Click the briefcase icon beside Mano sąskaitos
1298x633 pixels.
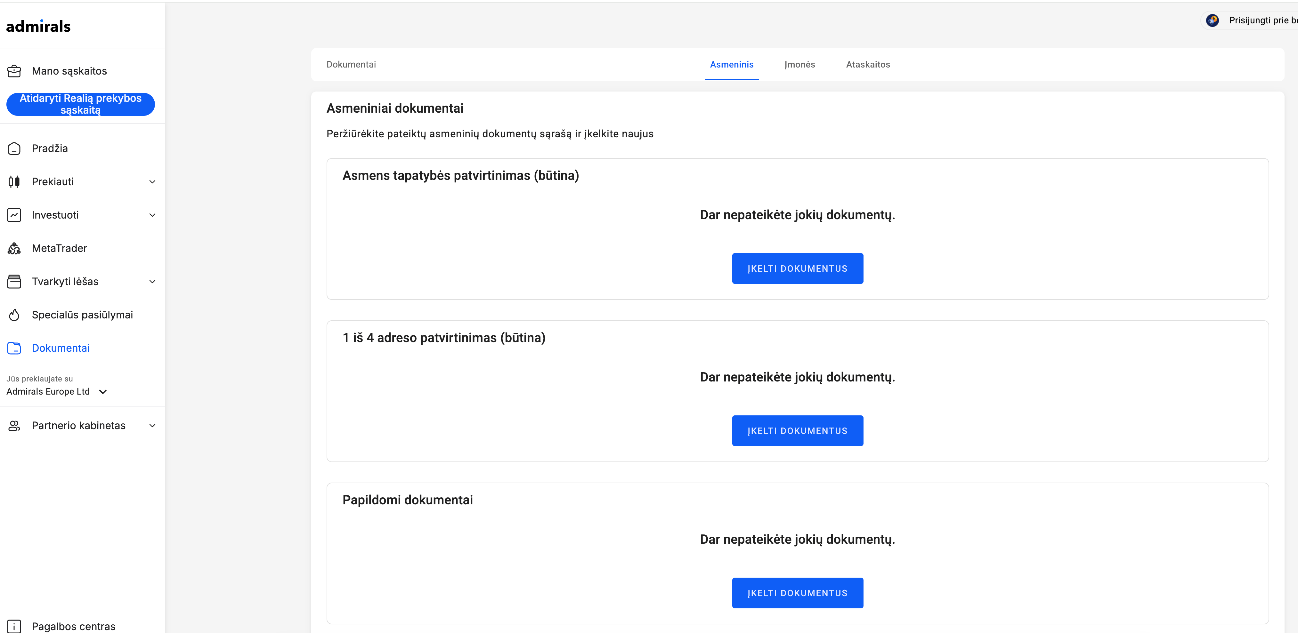[x=14, y=71]
